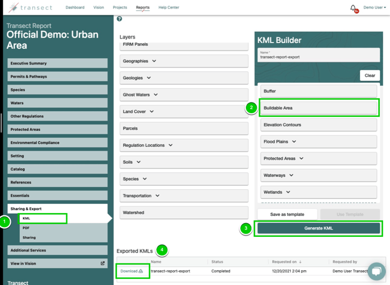The height and width of the screenshot is (285, 390).
Task: Expand the Transportation layer group
Action: click(158, 195)
